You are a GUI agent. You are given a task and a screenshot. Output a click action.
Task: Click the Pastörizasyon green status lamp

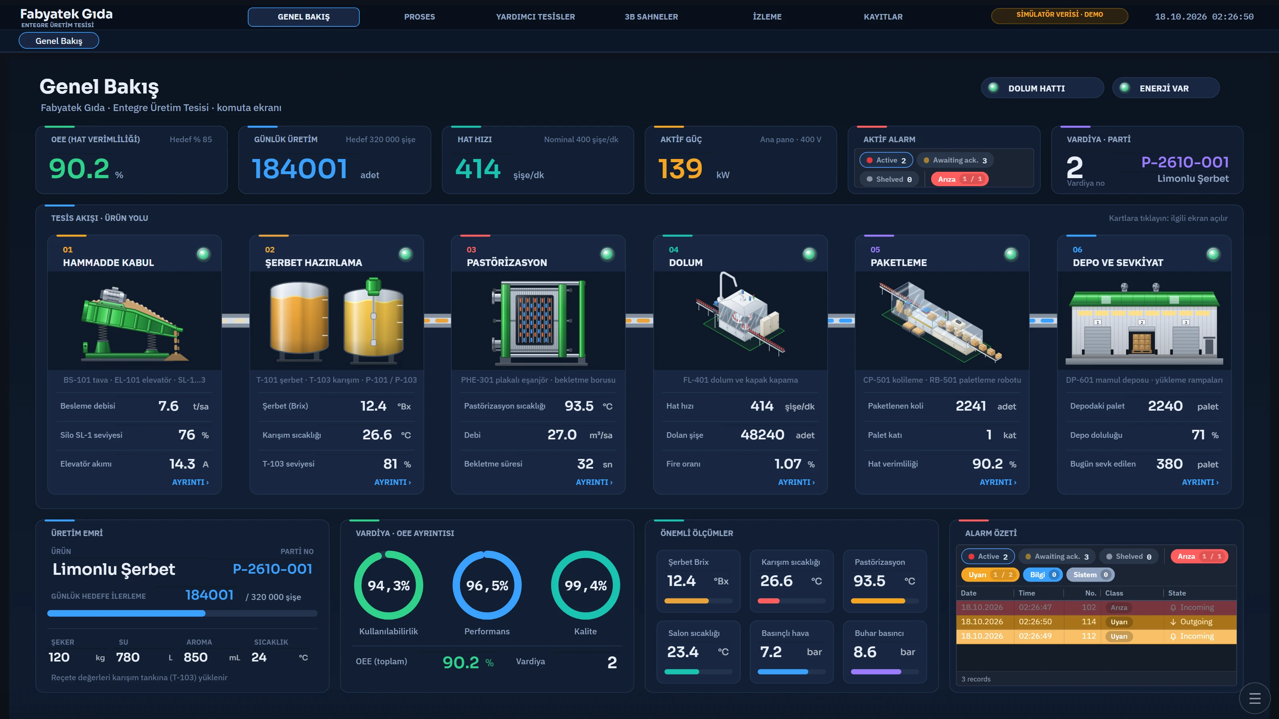pyautogui.click(x=607, y=254)
